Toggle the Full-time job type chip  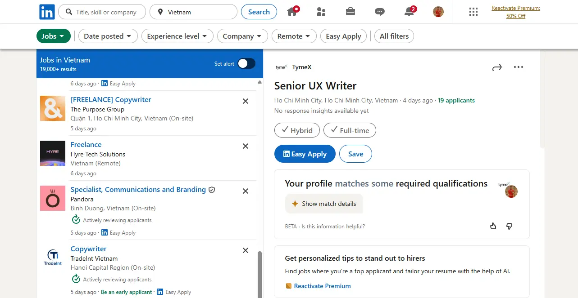(350, 130)
